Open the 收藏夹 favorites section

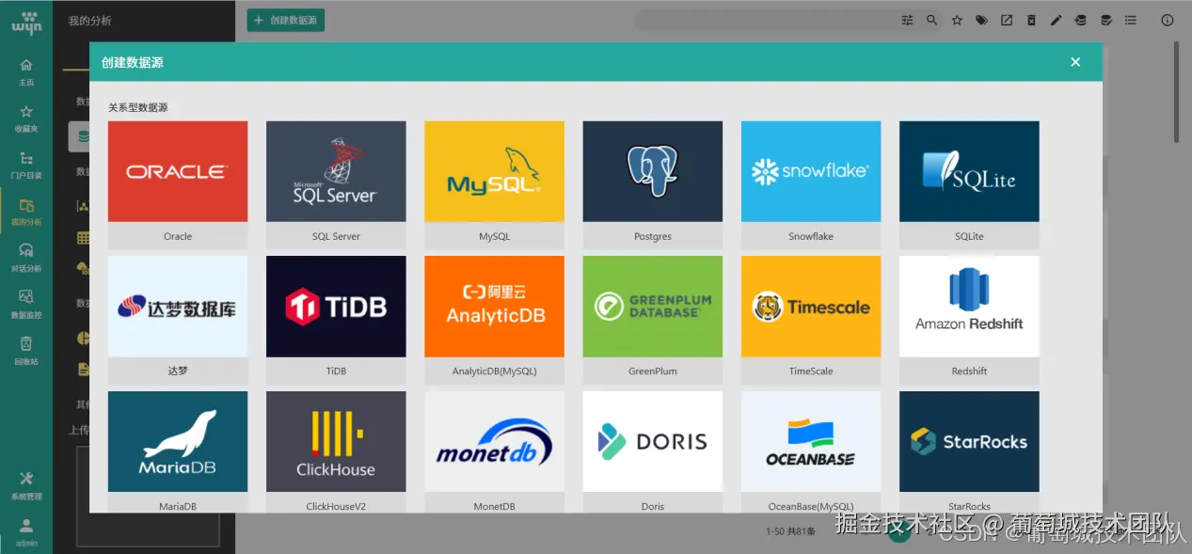(x=26, y=119)
